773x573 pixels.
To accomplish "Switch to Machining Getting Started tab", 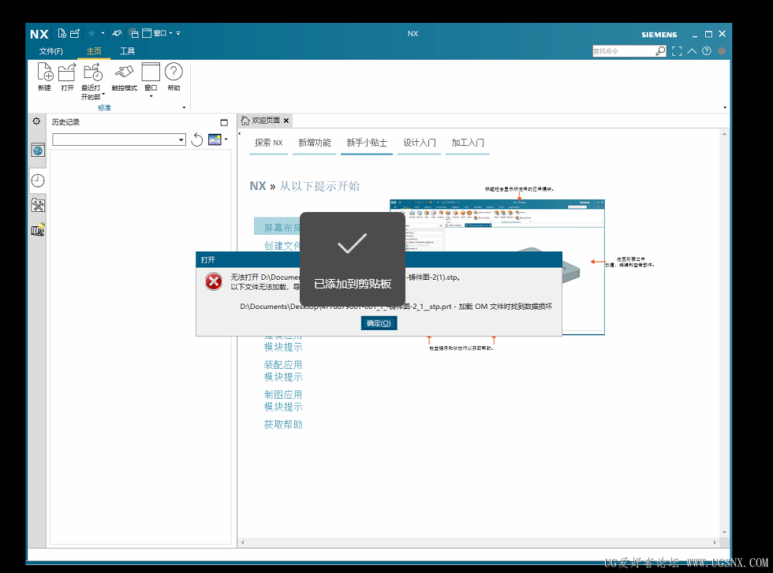I will [467, 143].
